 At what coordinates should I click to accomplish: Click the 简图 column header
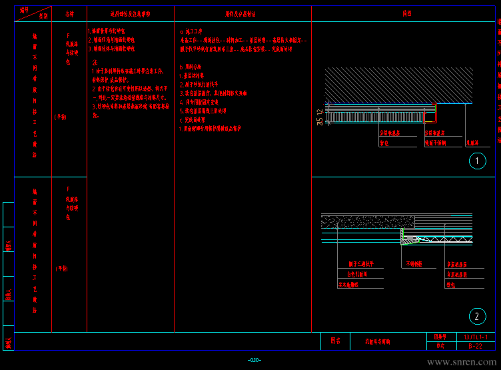[407, 13]
